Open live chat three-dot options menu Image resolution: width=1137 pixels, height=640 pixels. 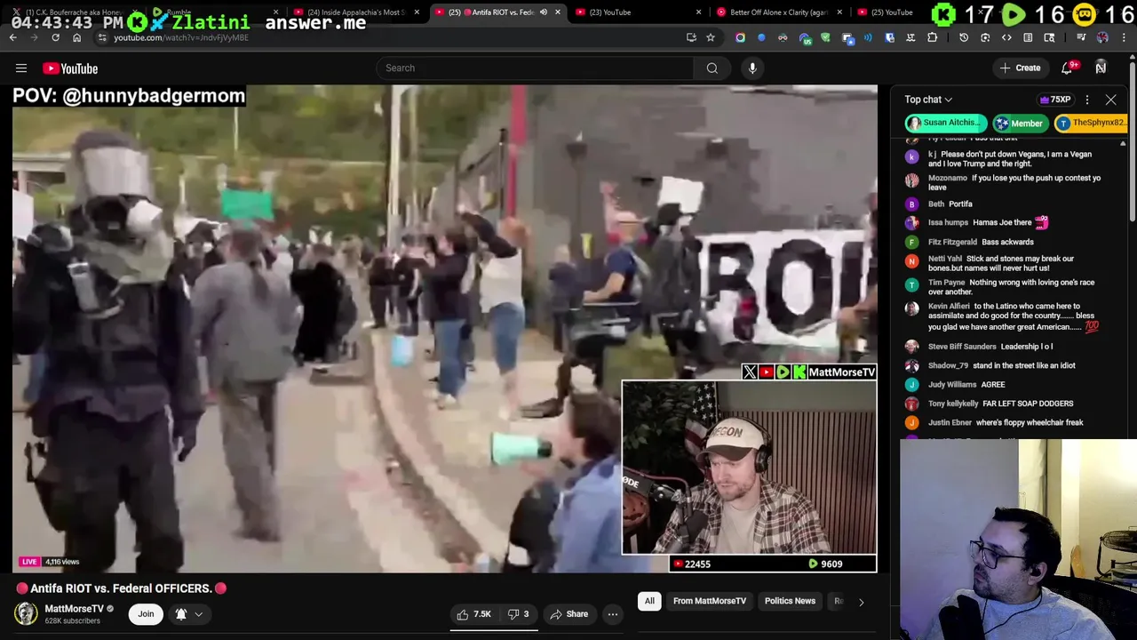pyautogui.click(x=1087, y=100)
